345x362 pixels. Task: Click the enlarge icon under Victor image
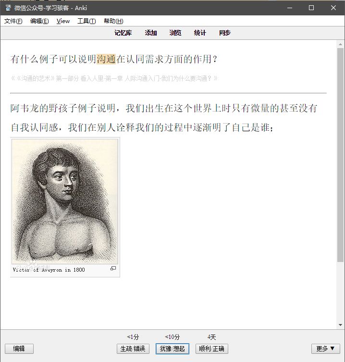point(113,268)
